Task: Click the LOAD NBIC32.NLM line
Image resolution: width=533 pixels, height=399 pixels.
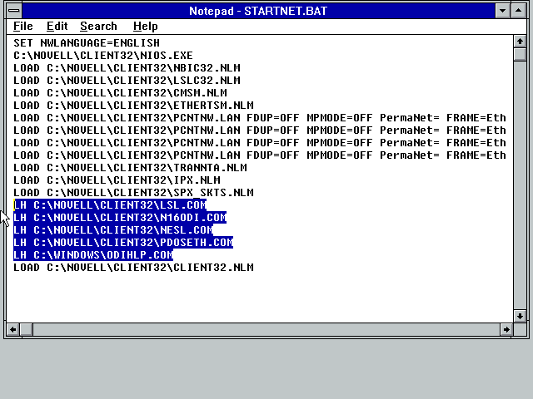Action: pos(127,68)
